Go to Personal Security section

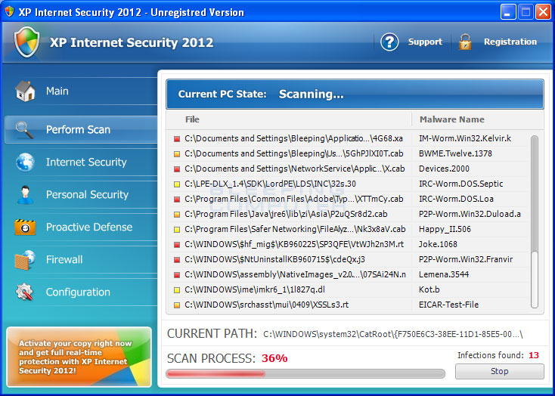[81, 195]
